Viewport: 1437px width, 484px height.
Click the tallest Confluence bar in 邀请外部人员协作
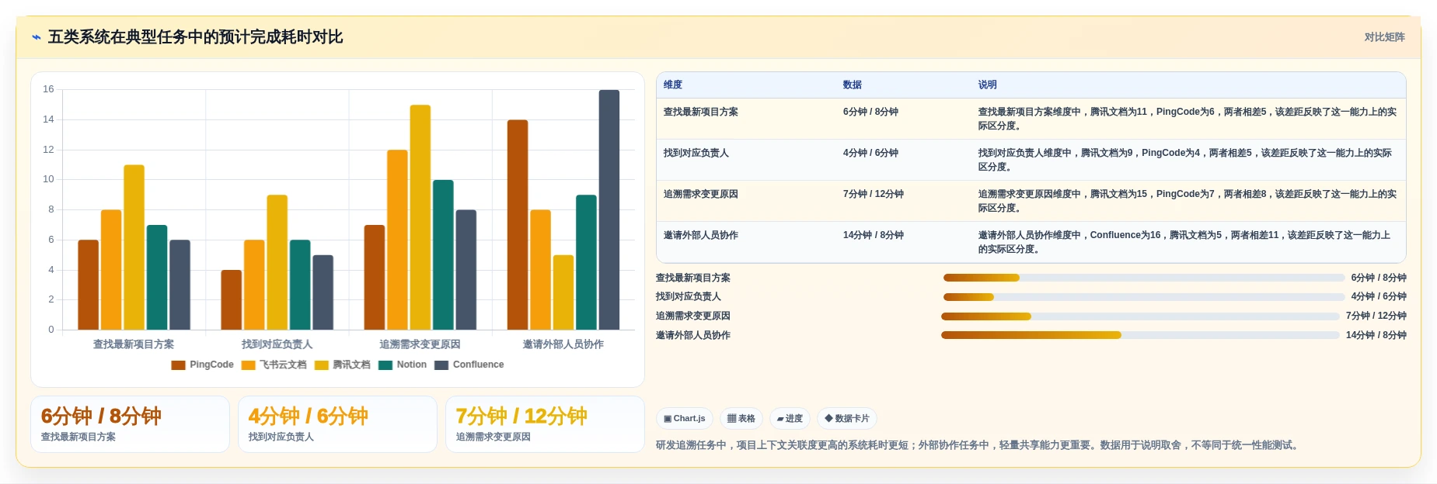[x=609, y=209]
